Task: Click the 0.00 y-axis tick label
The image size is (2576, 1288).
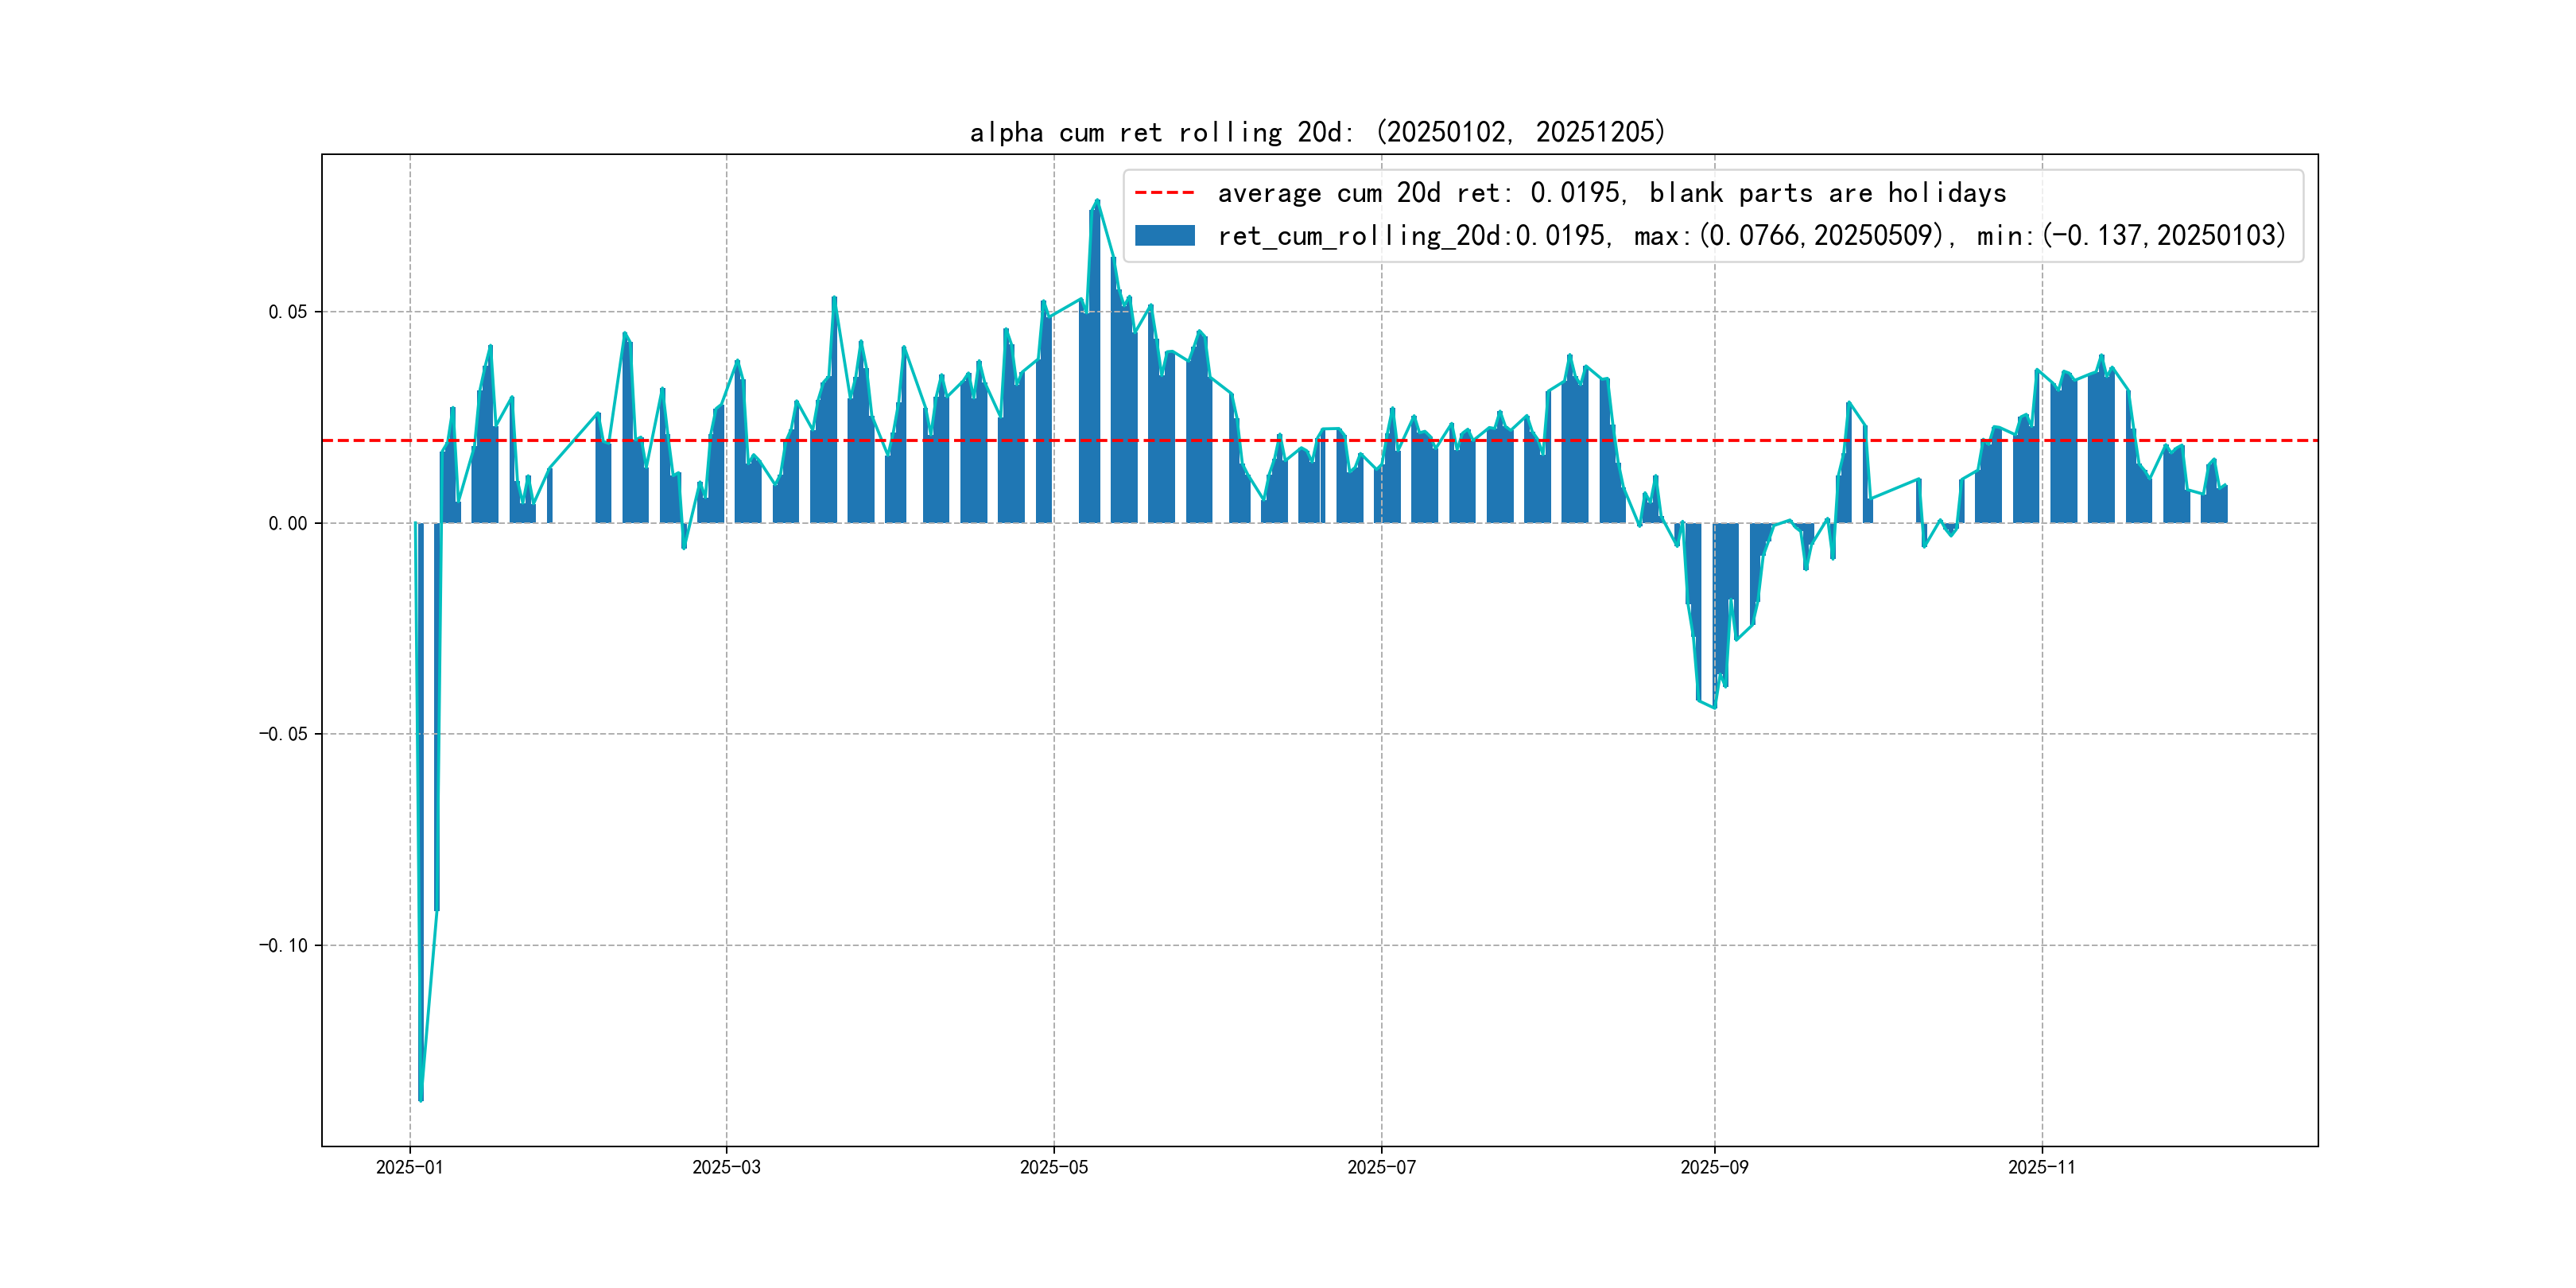Action: [x=287, y=523]
